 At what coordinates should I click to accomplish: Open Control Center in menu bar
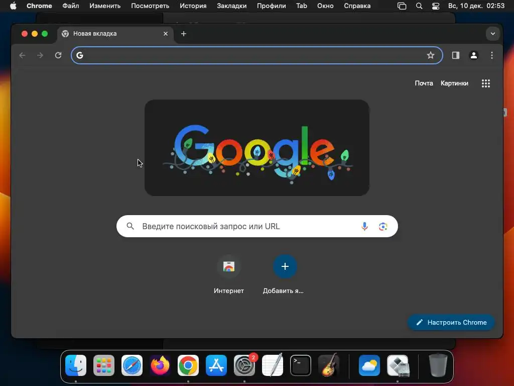pyautogui.click(x=436, y=6)
